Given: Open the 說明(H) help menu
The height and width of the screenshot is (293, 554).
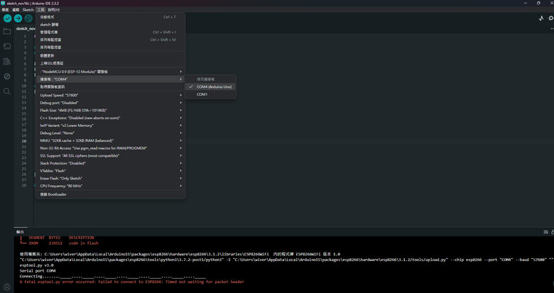Looking at the screenshot, I should coord(54,10).
